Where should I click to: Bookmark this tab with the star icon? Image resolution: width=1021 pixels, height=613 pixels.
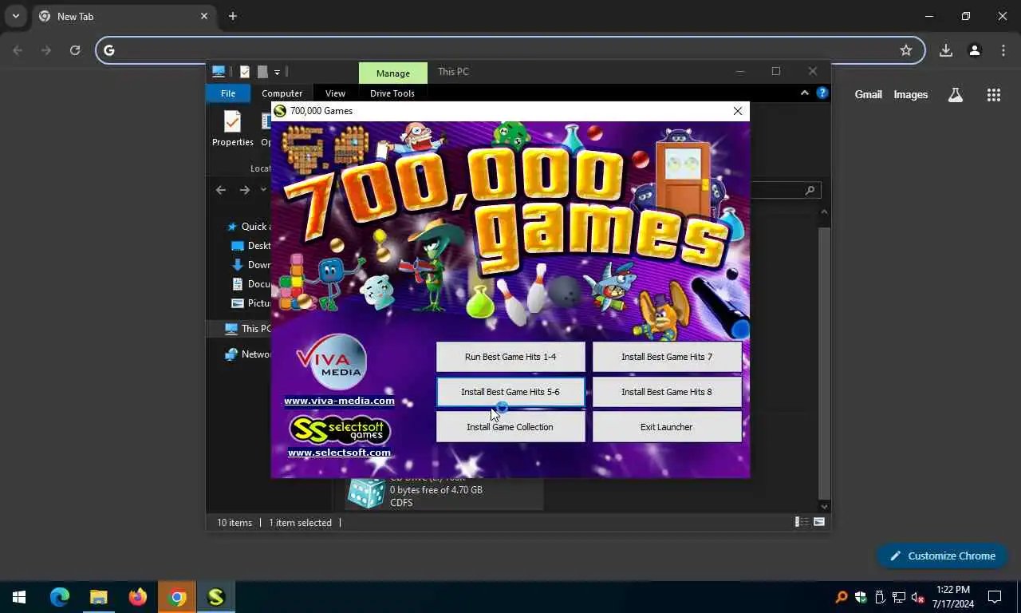[906, 50]
